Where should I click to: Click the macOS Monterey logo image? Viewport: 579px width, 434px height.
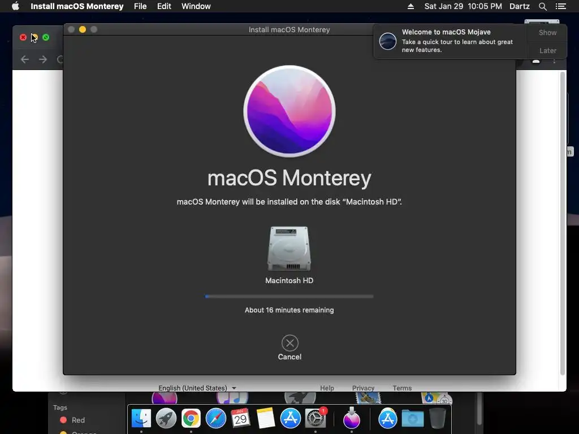click(x=289, y=111)
